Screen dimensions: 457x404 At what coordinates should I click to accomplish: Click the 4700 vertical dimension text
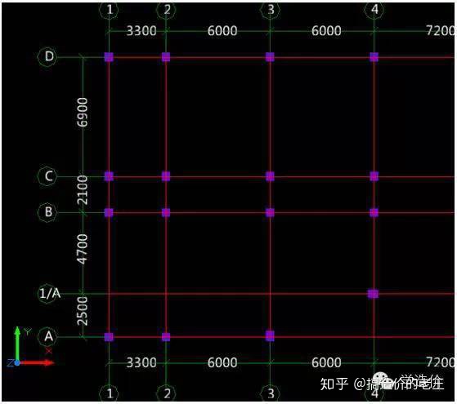83,249
